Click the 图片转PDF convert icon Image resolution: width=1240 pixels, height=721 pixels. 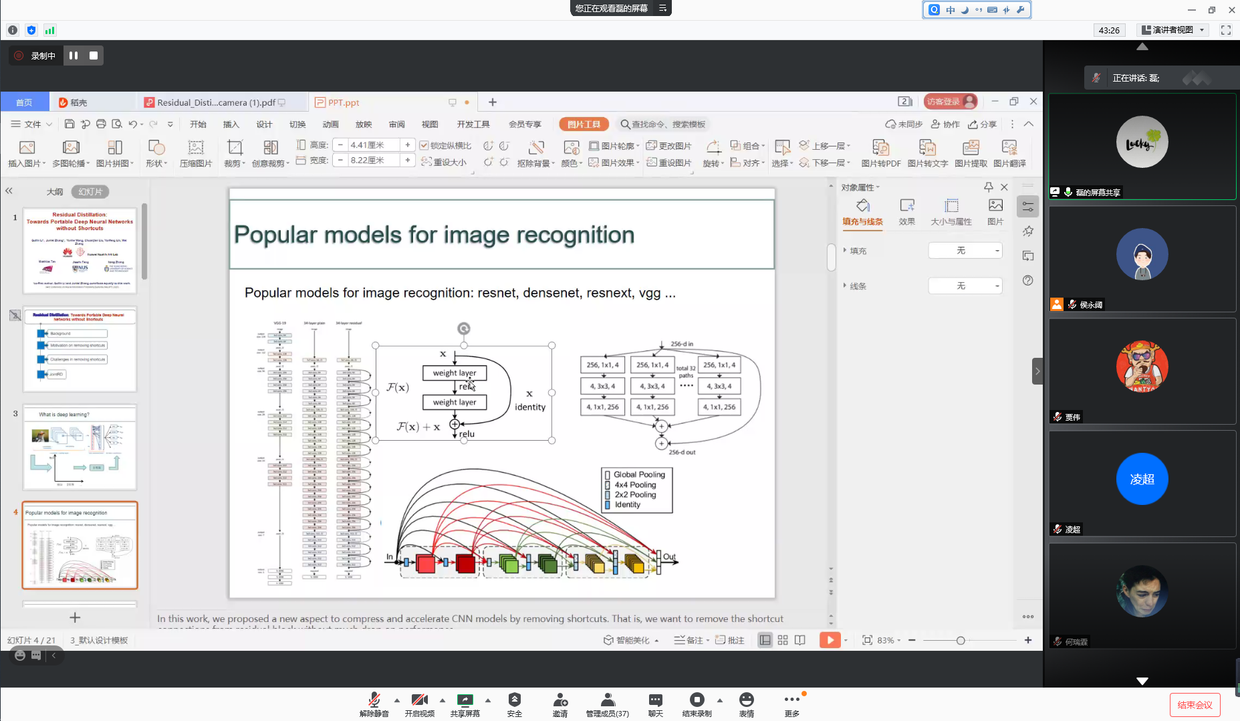pyautogui.click(x=880, y=148)
